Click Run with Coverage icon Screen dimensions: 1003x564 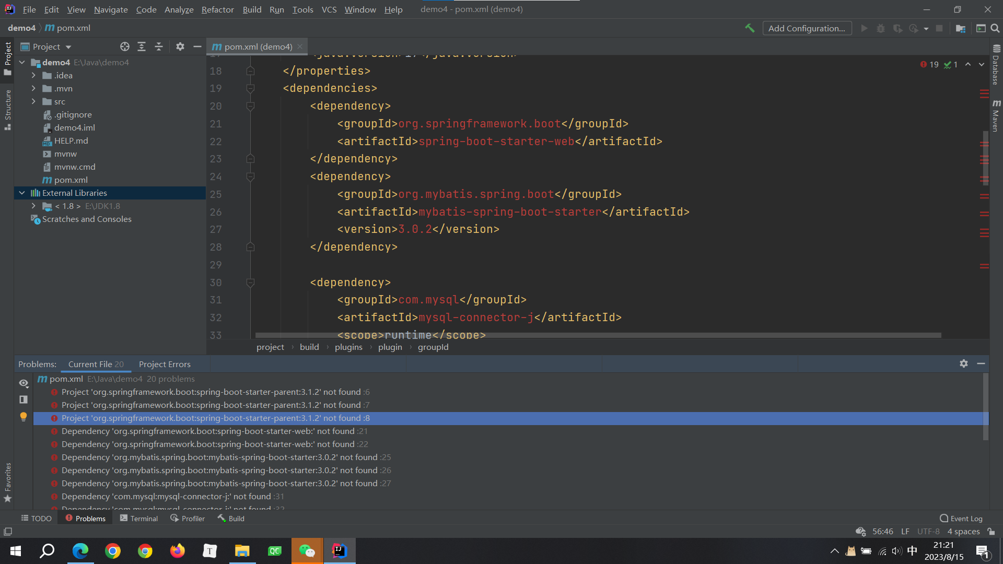897,28
